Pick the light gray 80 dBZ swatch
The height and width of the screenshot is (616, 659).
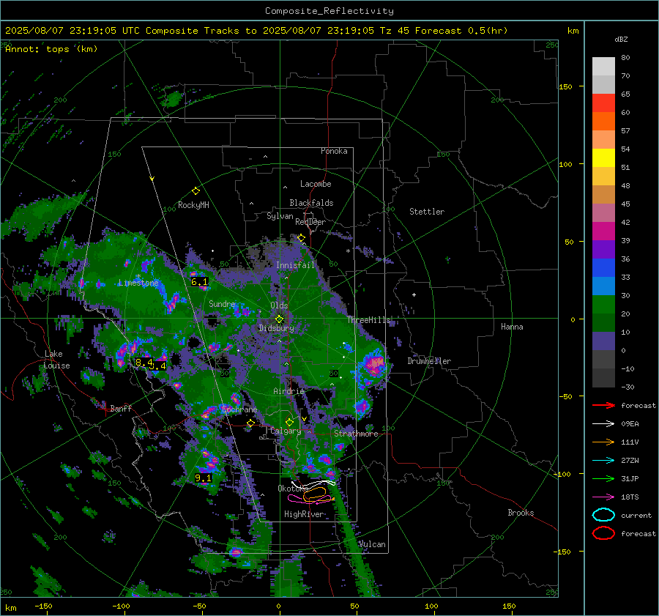(x=603, y=66)
